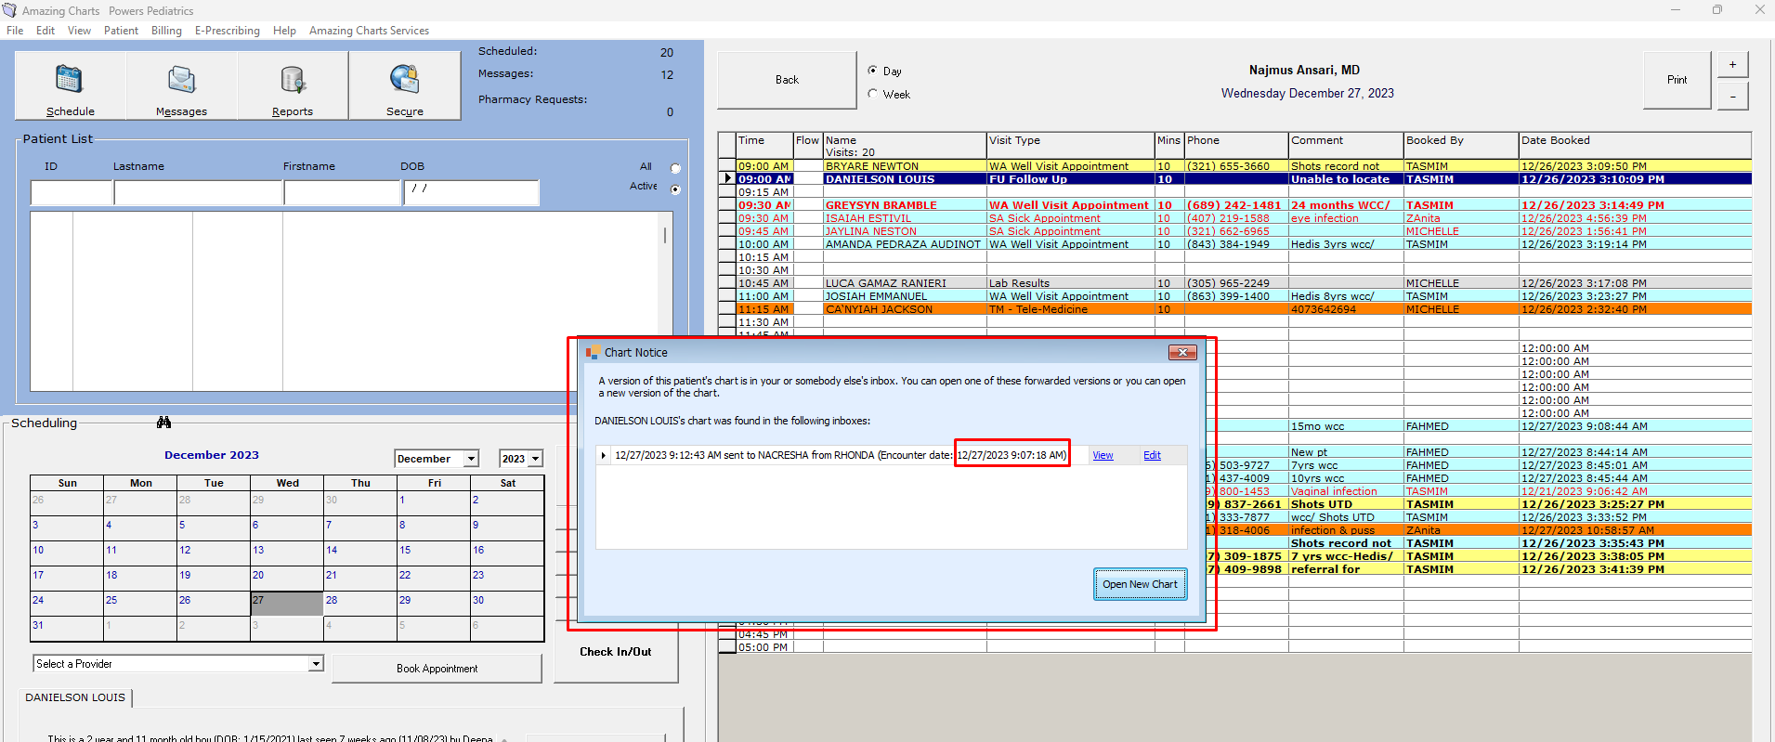Click the minus zoom button near Print
The height and width of the screenshot is (742, 1775).
coord(1732,96)
